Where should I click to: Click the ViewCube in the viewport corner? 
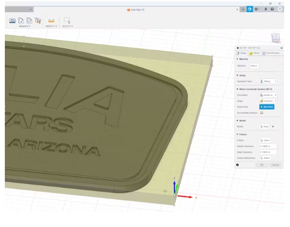275,38
